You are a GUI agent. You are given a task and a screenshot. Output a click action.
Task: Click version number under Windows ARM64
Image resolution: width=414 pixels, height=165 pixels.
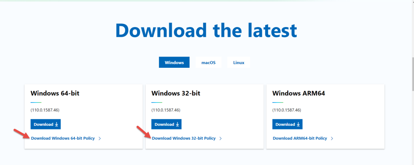point(287,110)
